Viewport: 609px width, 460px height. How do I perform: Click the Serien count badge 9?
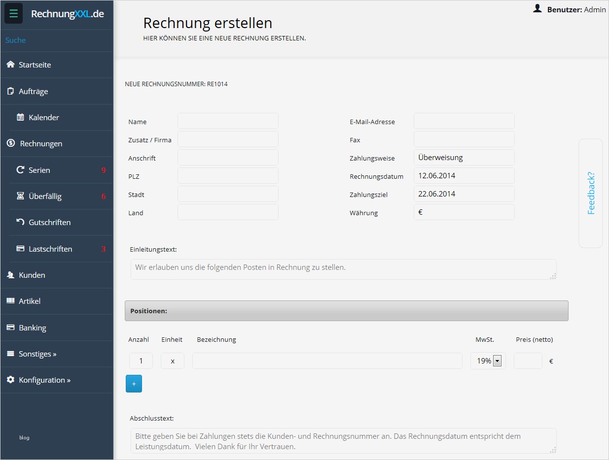(104, 170)
